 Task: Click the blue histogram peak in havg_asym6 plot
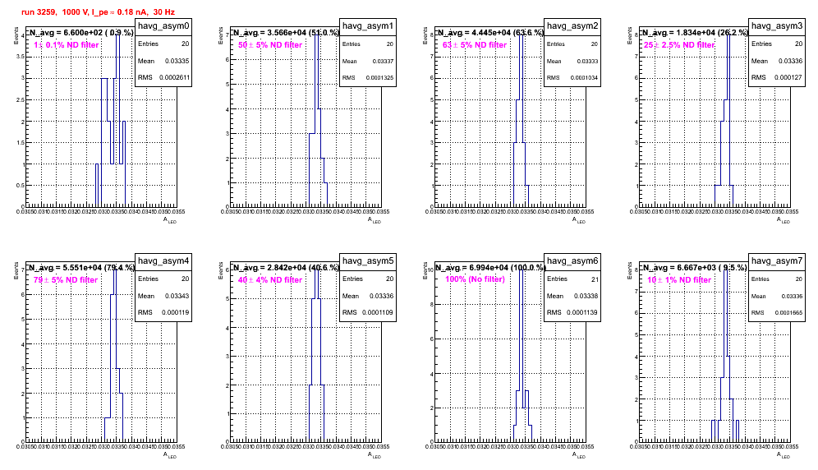(522, 270)
